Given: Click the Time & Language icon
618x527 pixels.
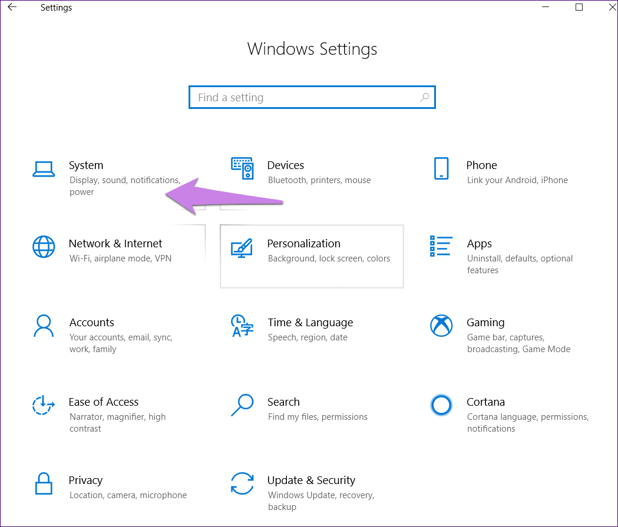Looking at the screenshot, I should (x=242, y=326).
